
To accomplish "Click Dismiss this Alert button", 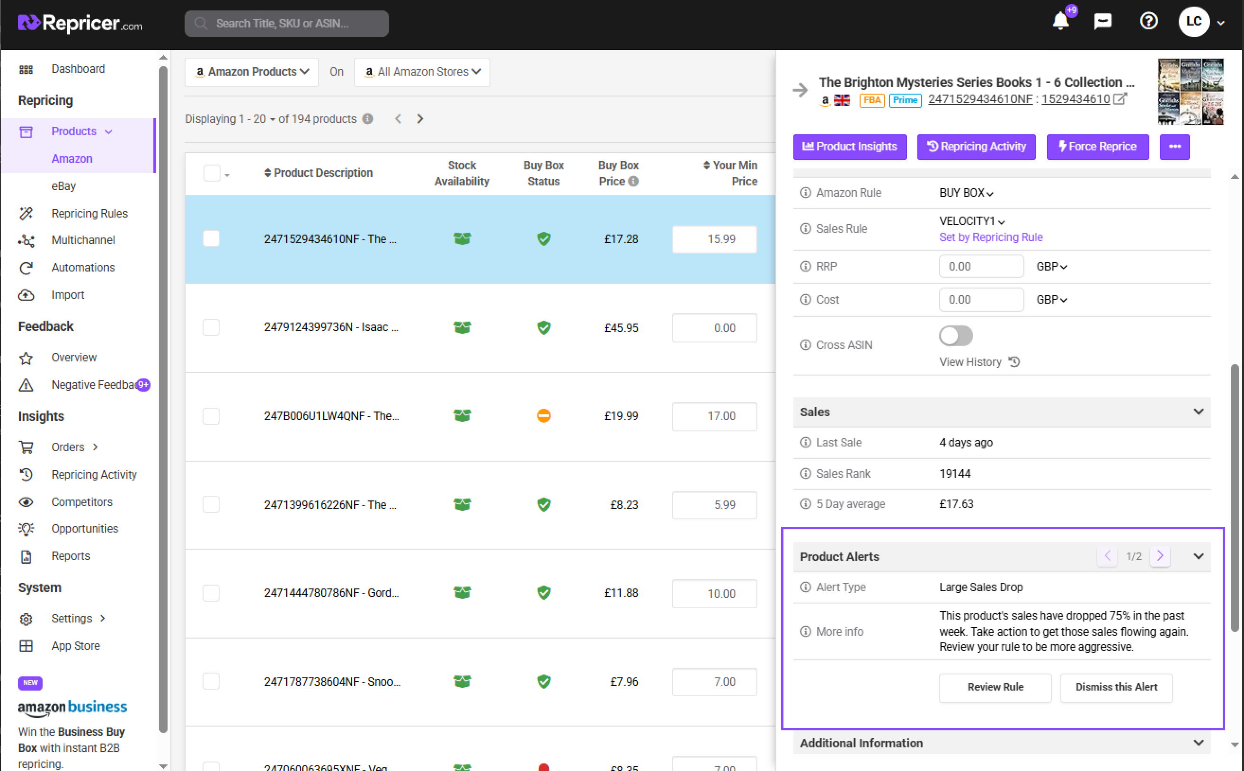I will (1116, 687).
